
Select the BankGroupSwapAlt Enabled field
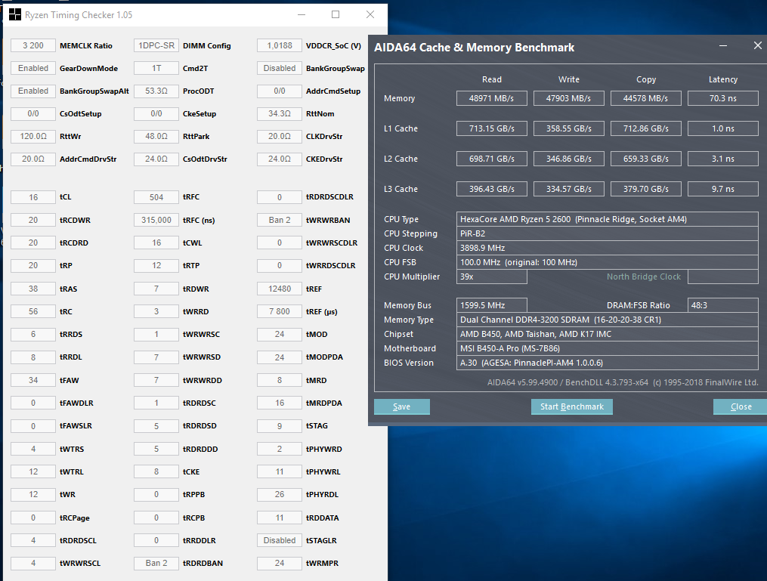(33, 91)
